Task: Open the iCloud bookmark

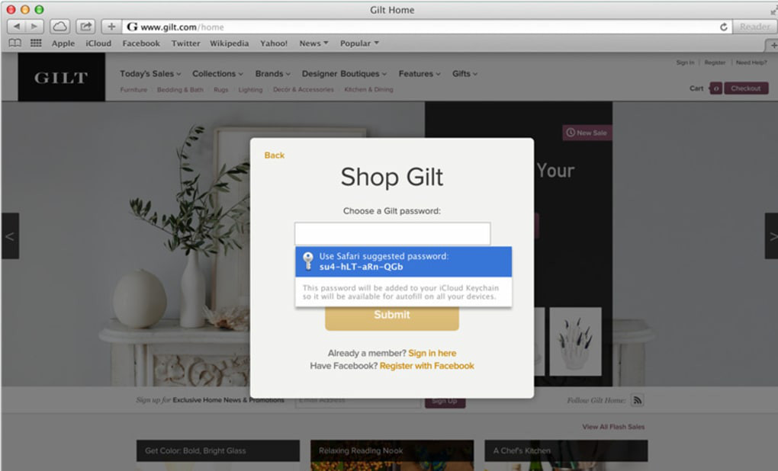Action: [x=98, y=43]
